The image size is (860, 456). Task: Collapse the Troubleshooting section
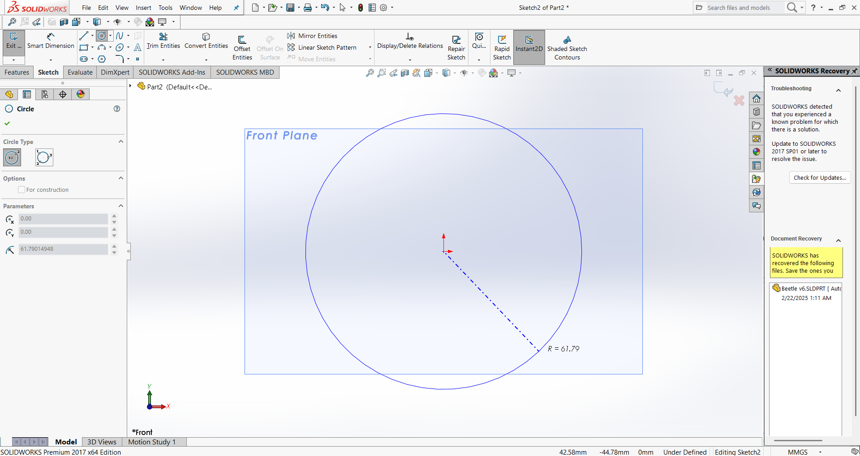[x=838, y=90]
